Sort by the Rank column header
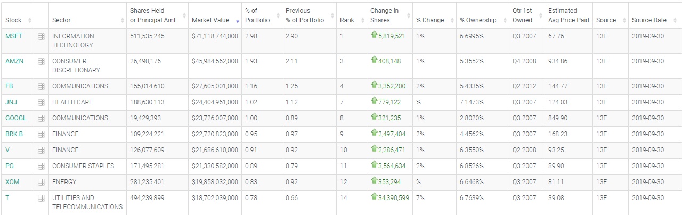Viewport: 682px width, 215px height. [347, 20]
